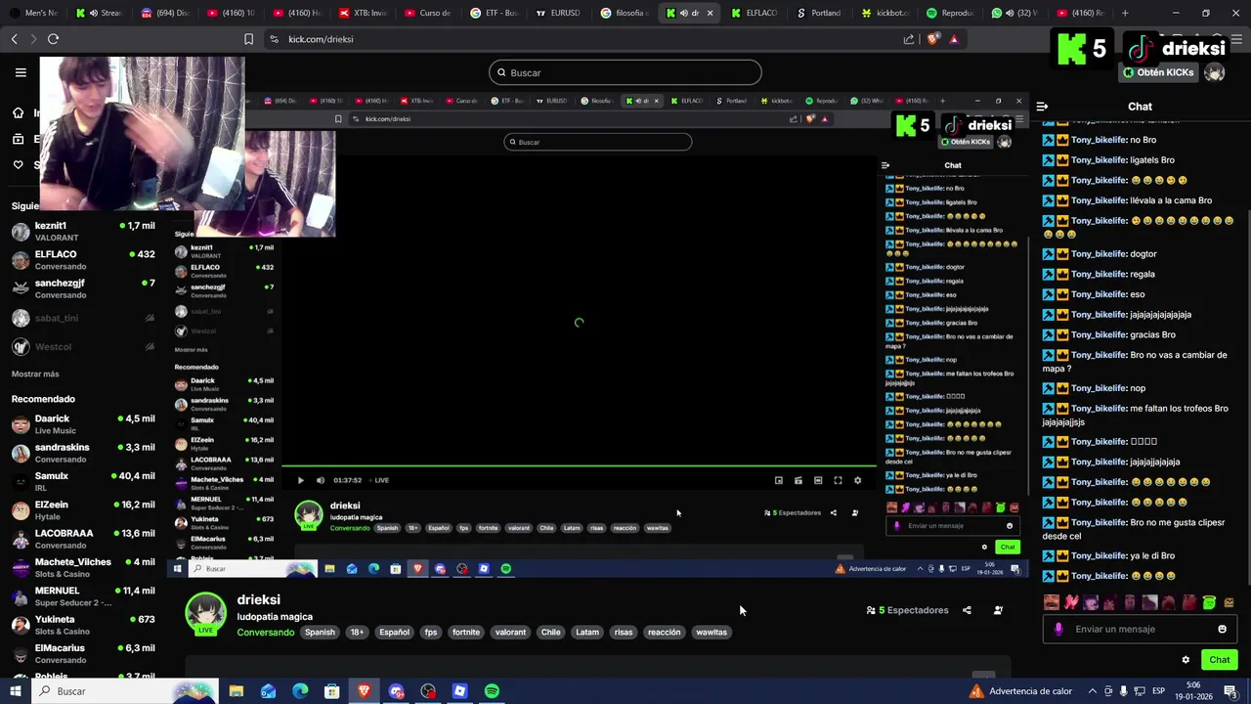Switch to the Portland browser tab
Image resolution: width=1251 pixels, height=704 pixels.
tap(819, 13)
